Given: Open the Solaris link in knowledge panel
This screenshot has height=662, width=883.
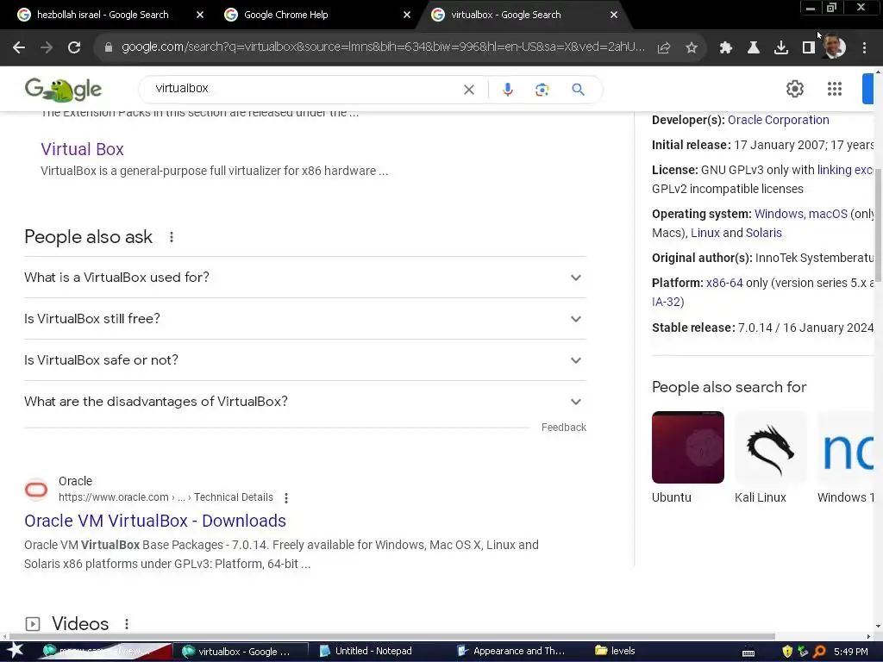Looking at the screenshot, I should [764, 233].
